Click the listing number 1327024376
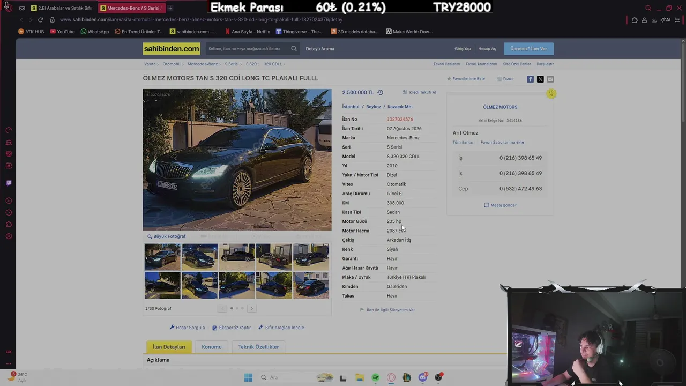 (x=400, y=119)
